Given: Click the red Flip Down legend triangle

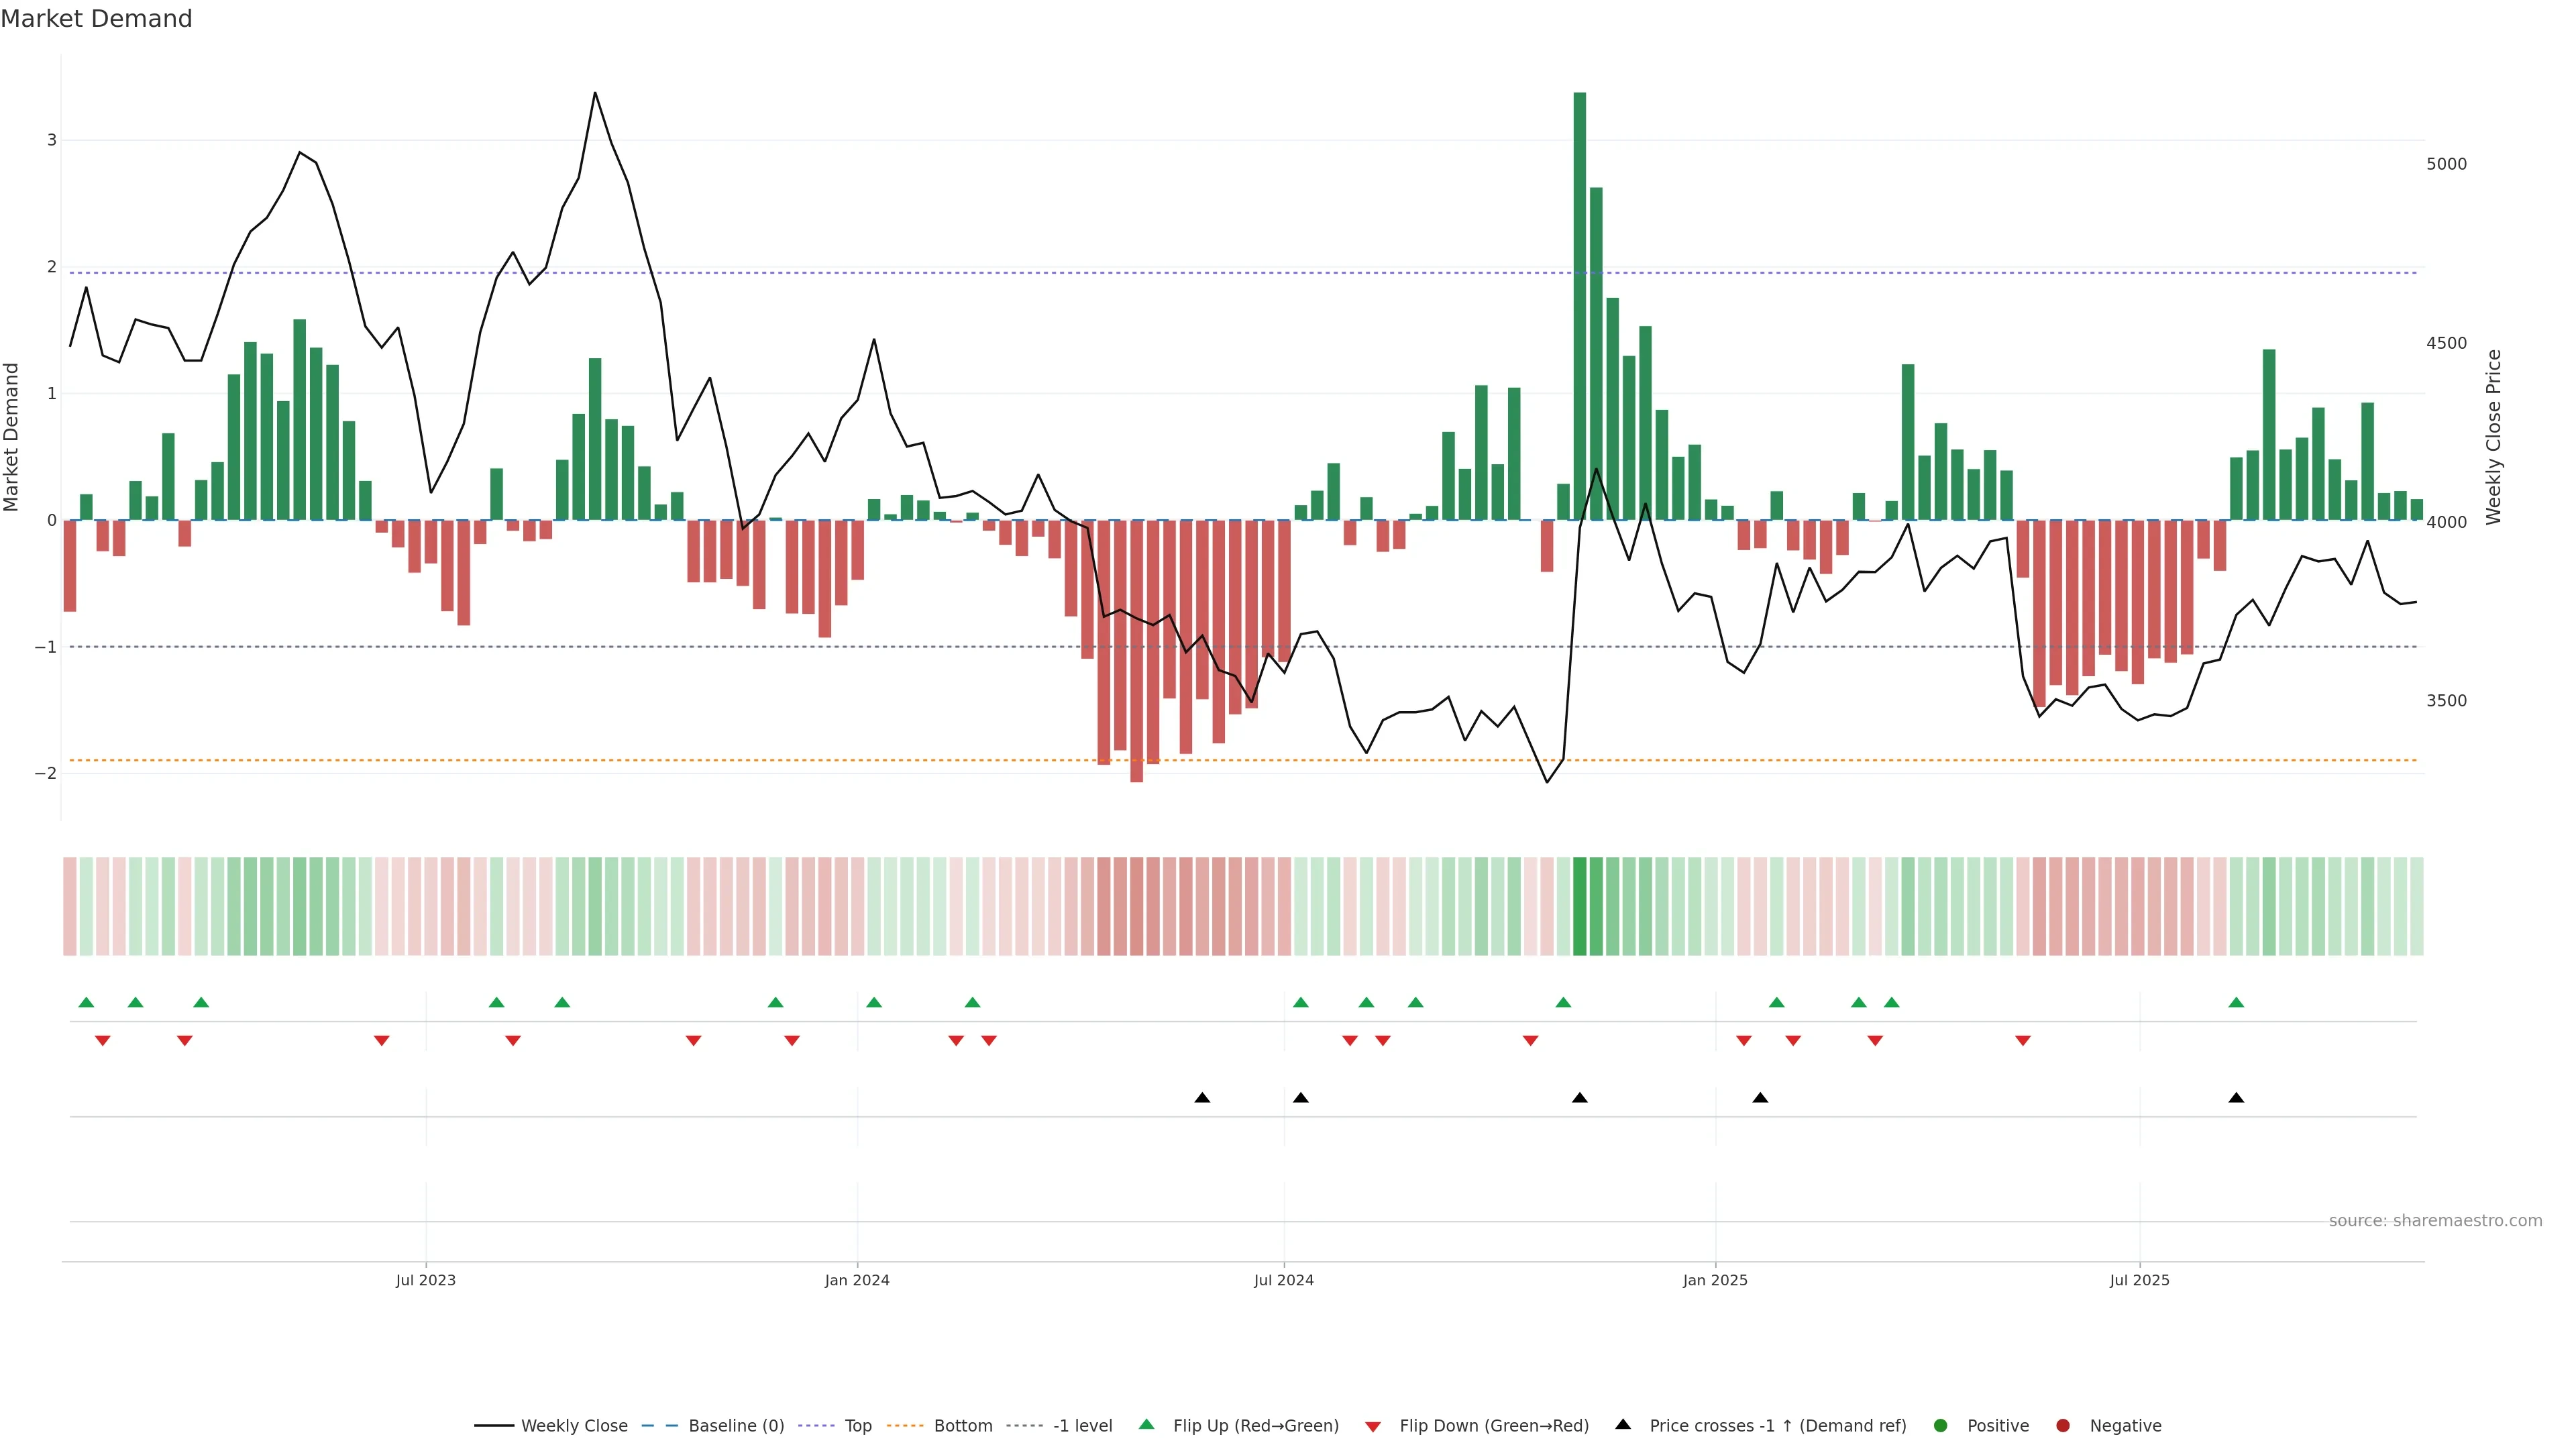Looking at the screenshot, I should [1373, 1426].
